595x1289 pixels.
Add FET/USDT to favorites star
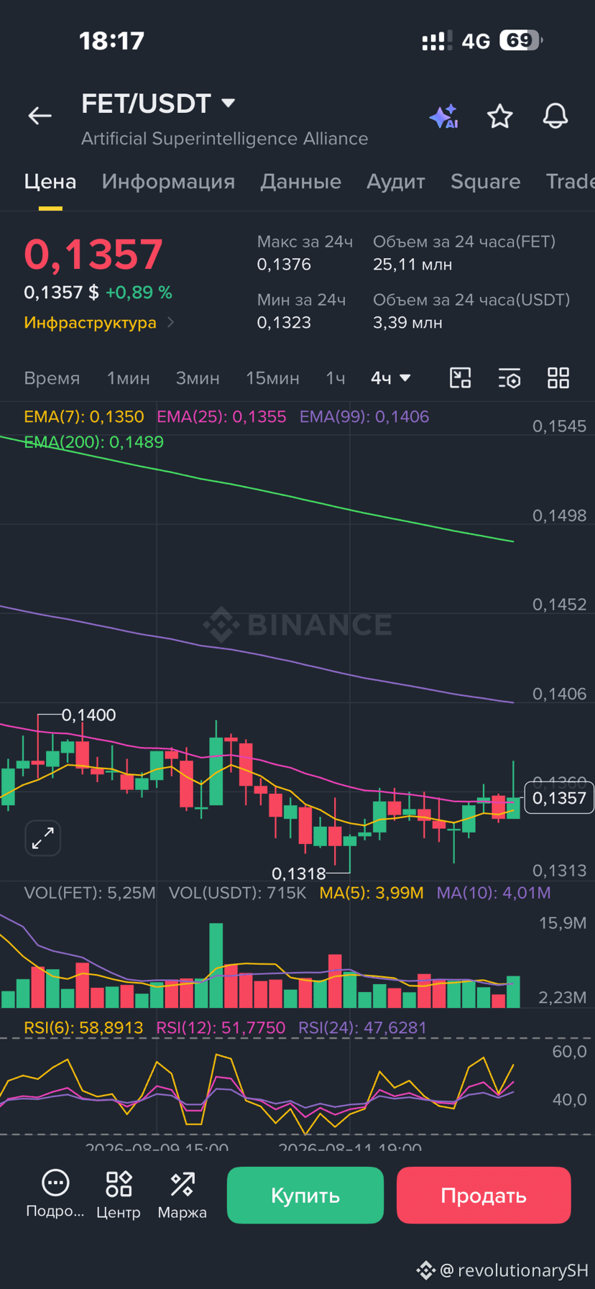(499, 116)
